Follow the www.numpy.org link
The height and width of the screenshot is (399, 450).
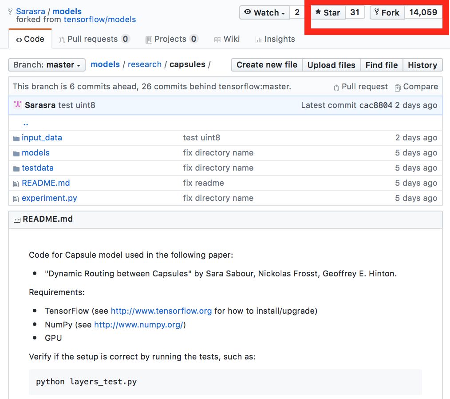[138, 325]
